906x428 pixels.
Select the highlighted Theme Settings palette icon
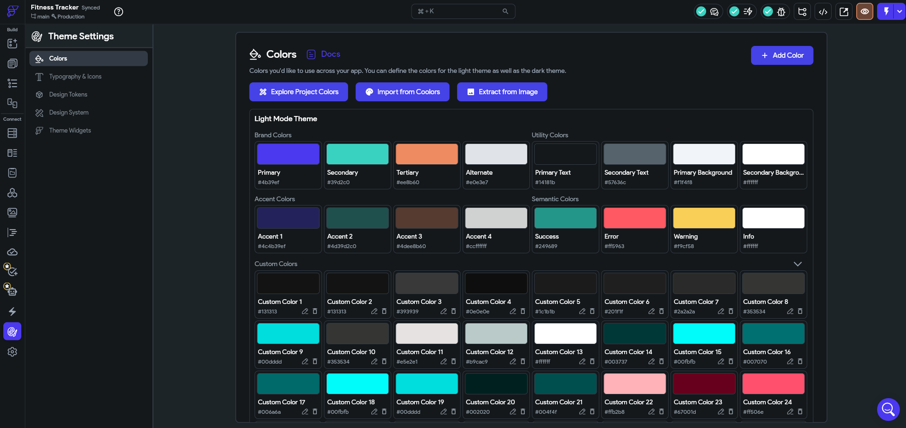12,331
